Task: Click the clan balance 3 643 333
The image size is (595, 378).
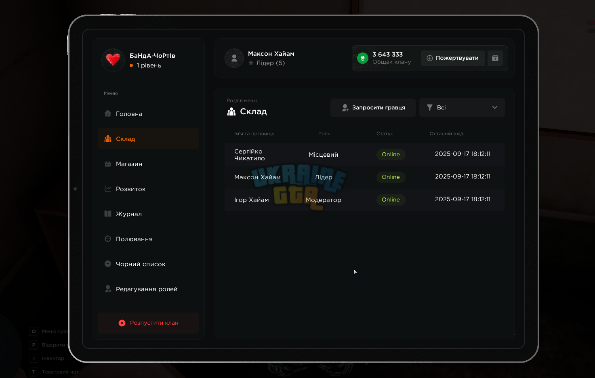Action: click(387, 55)
